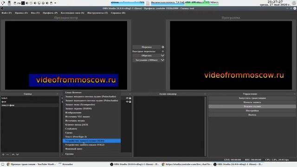Select scene текст+фон in Scenes list

30,105
